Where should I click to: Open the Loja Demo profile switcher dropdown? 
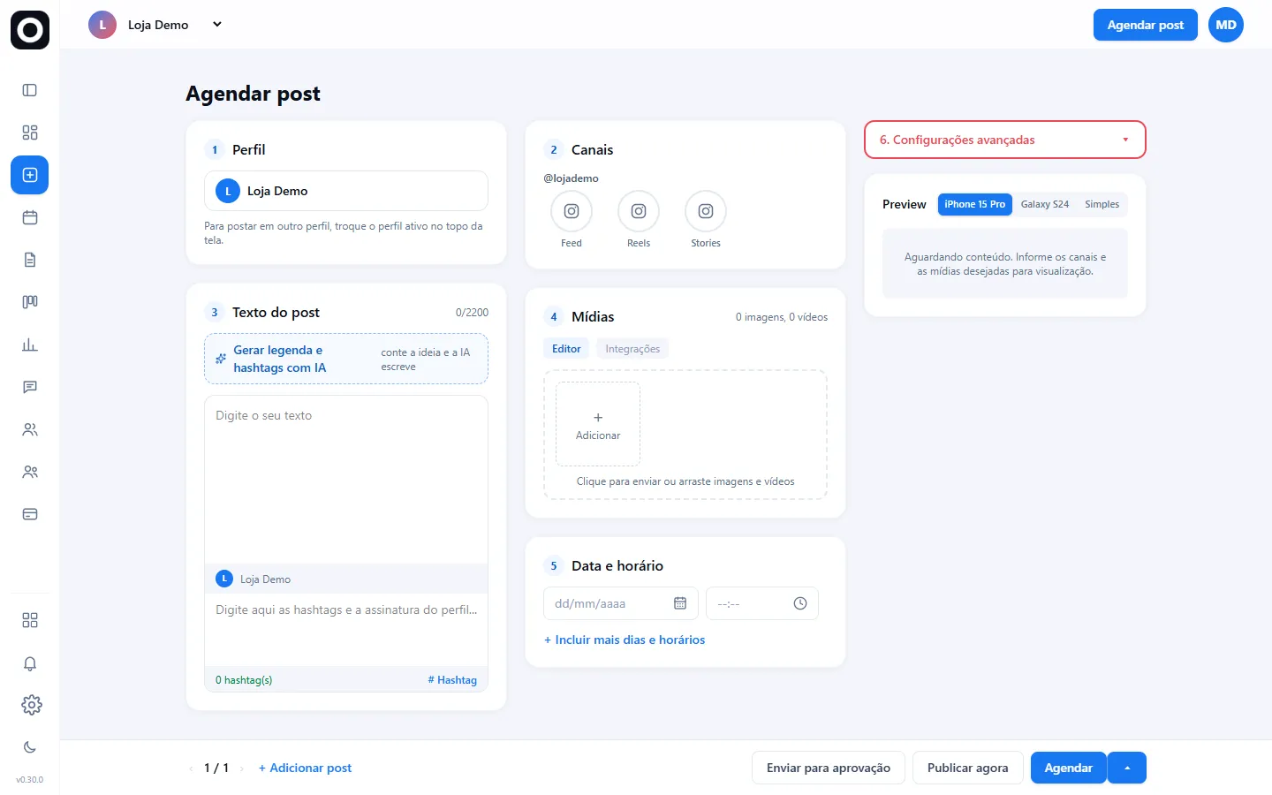[155, 25]
